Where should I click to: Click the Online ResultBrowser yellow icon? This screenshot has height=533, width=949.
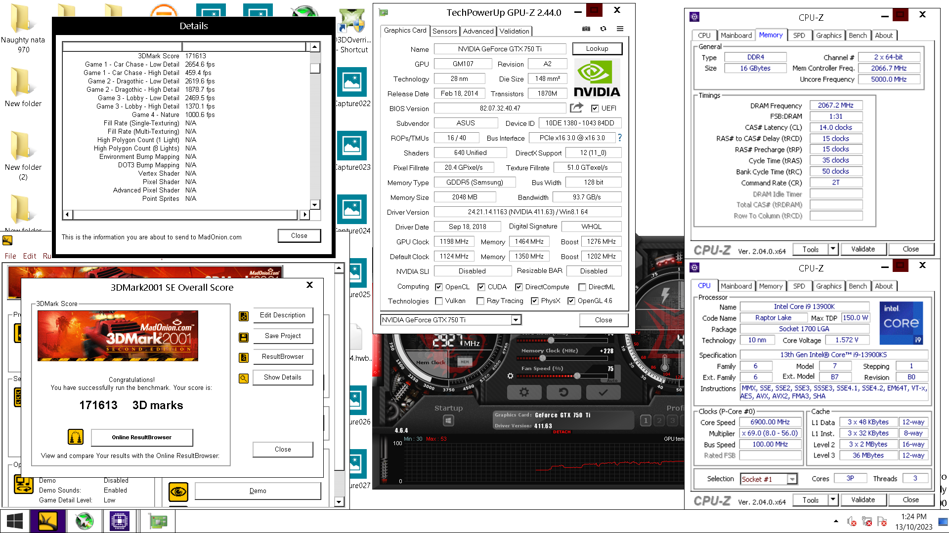(x=76, y=437)
